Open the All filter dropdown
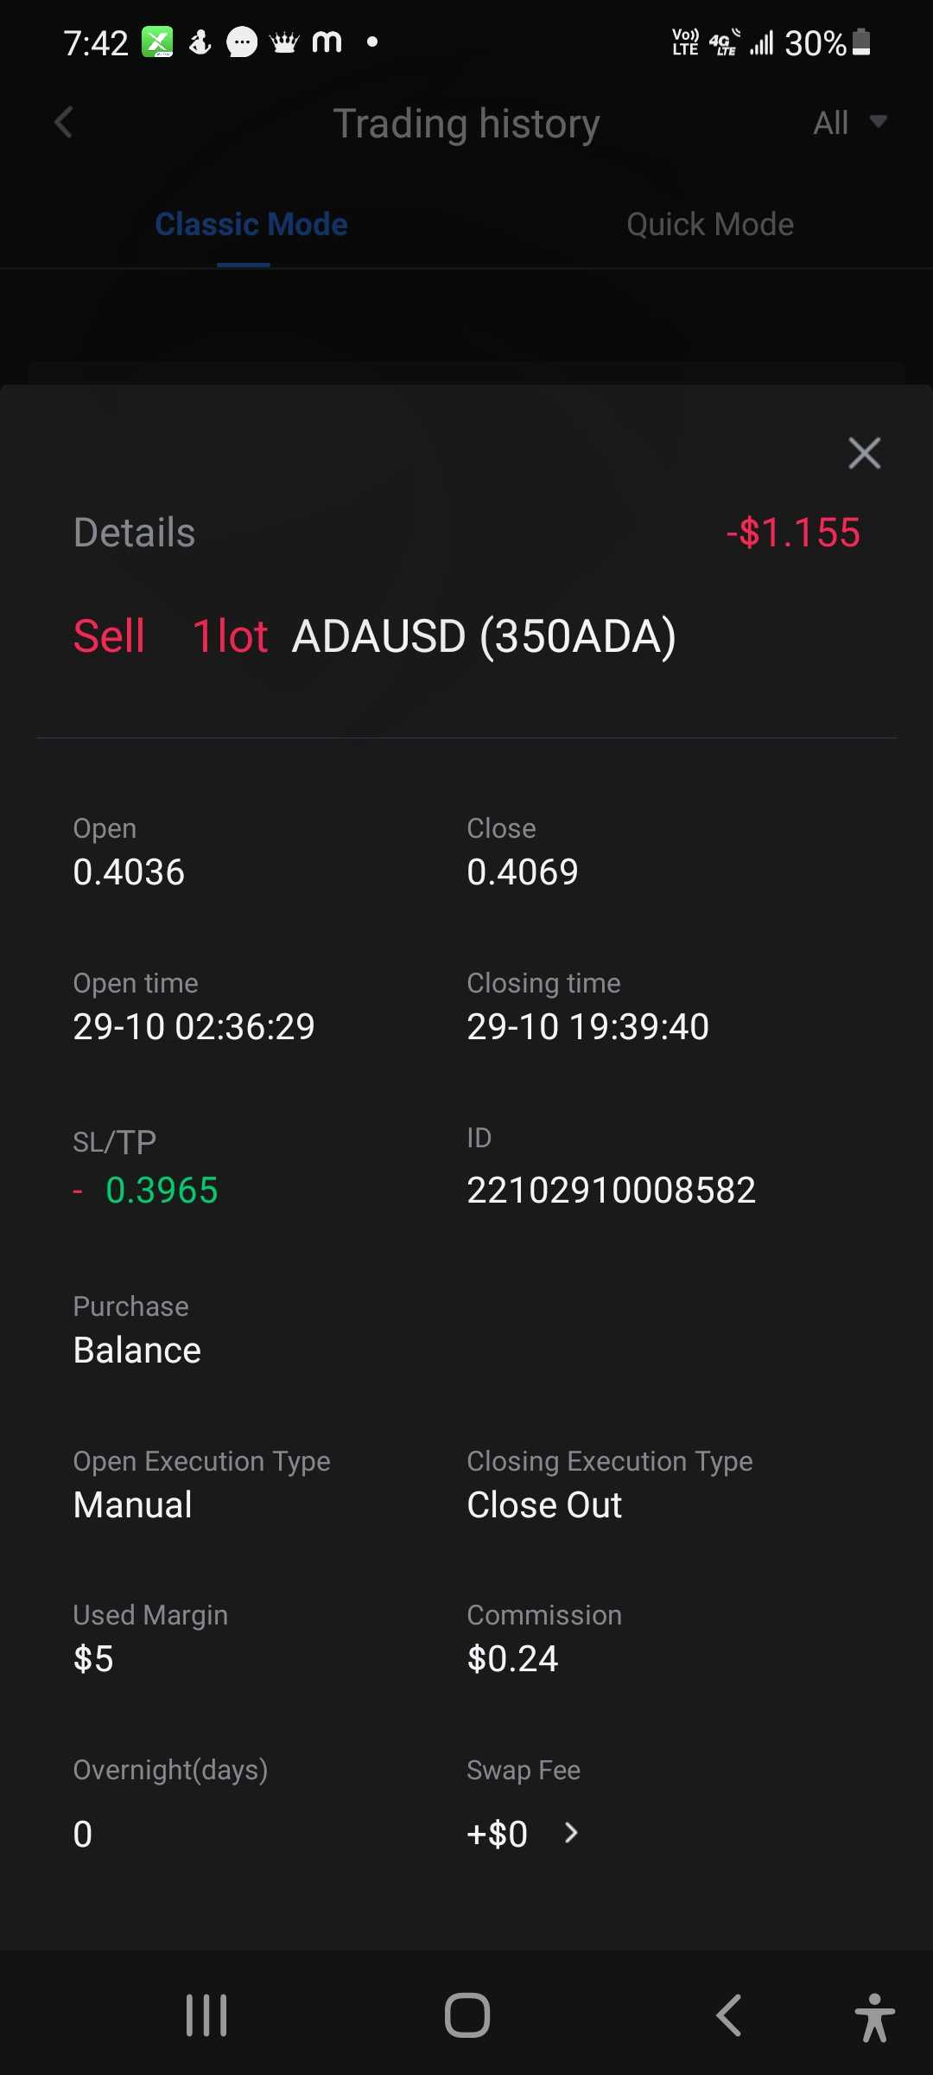 (x=848, y=123)
